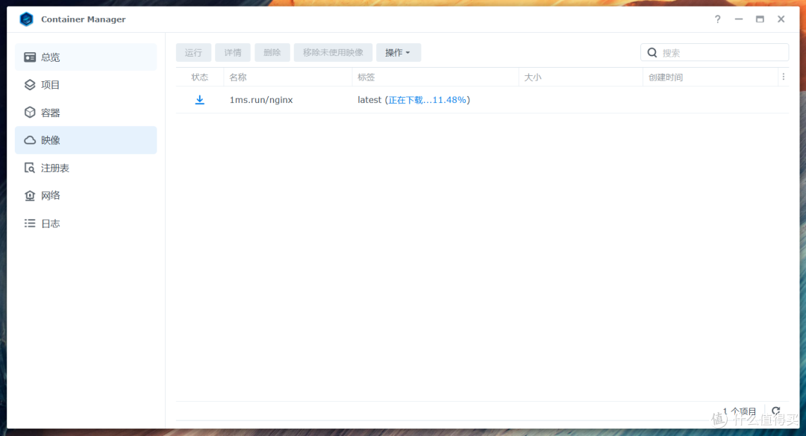
Task: Click the latest tag text
Action: [369, 100]
